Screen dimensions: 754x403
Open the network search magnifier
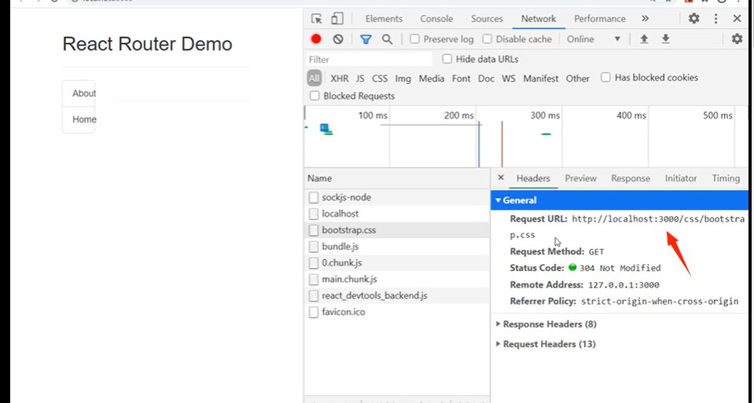[387, 39]
